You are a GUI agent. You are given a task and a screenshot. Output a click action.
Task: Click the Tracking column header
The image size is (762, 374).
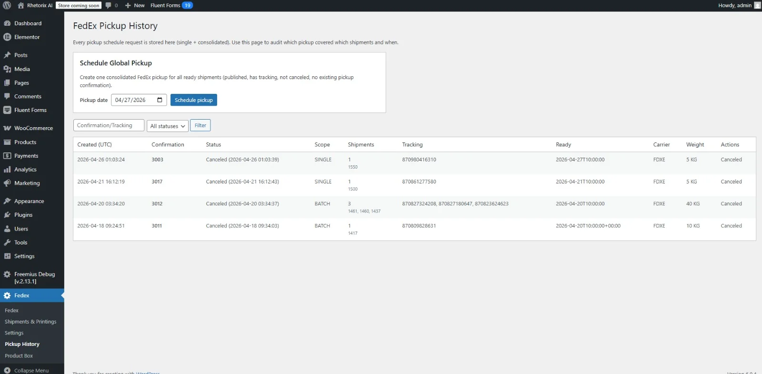pos(412,144)
